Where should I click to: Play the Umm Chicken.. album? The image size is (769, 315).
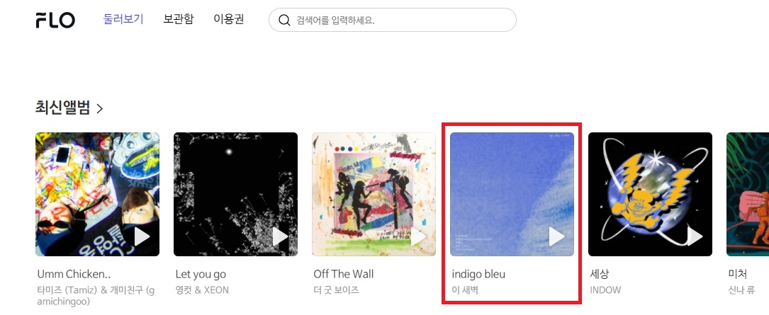coord(142,236)
